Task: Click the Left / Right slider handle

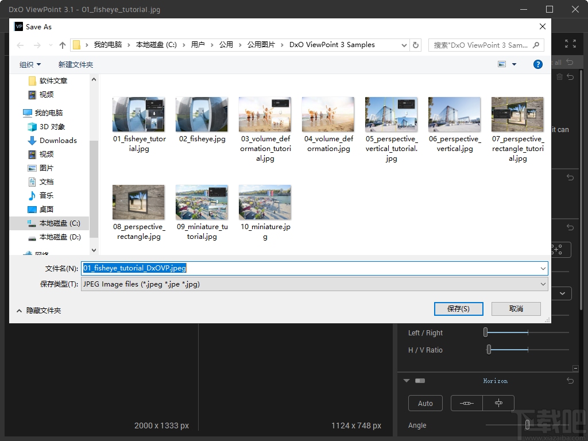Action: 486,332
